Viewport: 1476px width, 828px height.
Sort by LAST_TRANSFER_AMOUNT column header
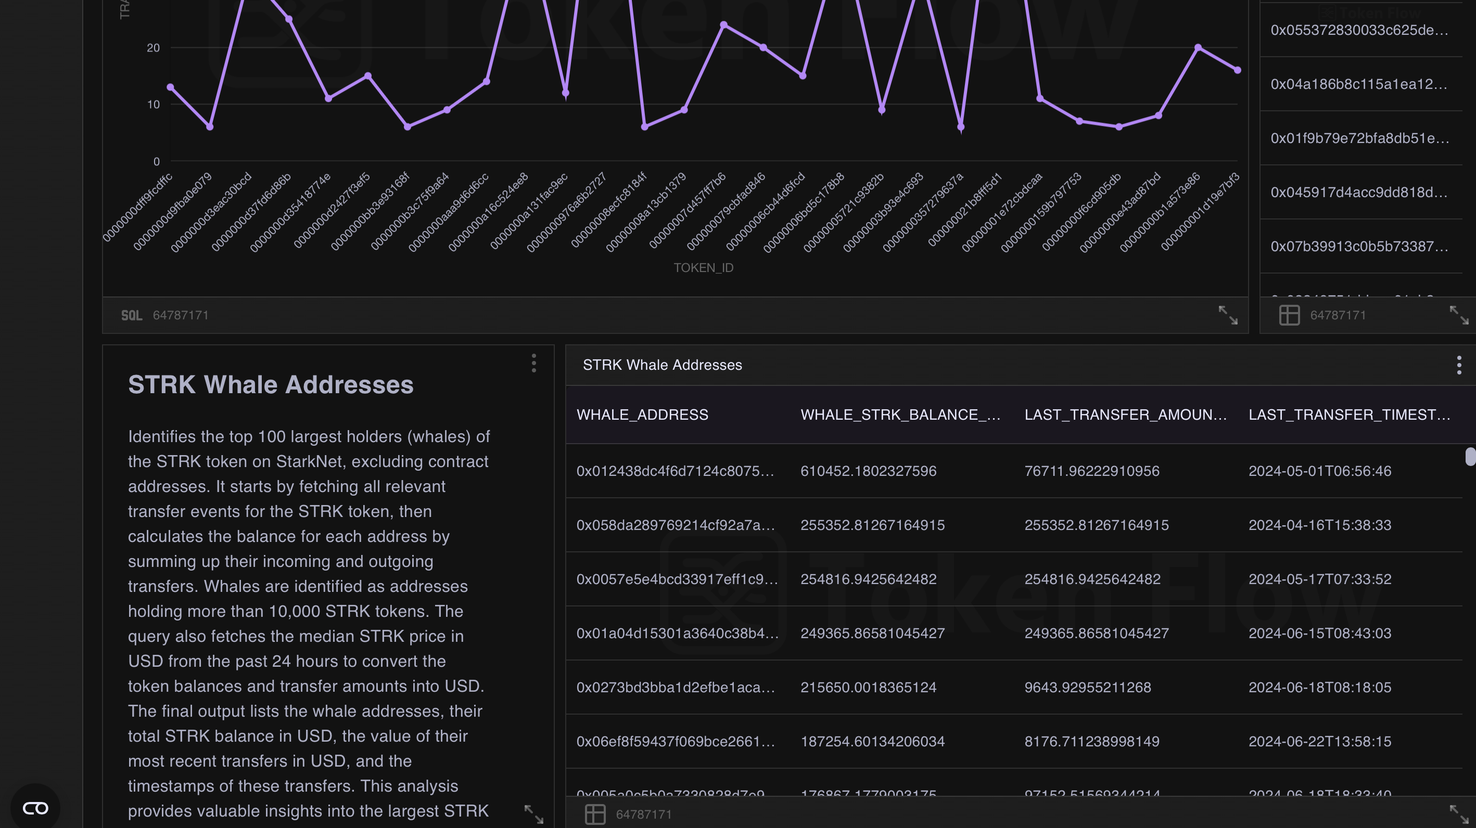1125,415
